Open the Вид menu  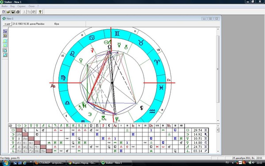tap(12, 6)
